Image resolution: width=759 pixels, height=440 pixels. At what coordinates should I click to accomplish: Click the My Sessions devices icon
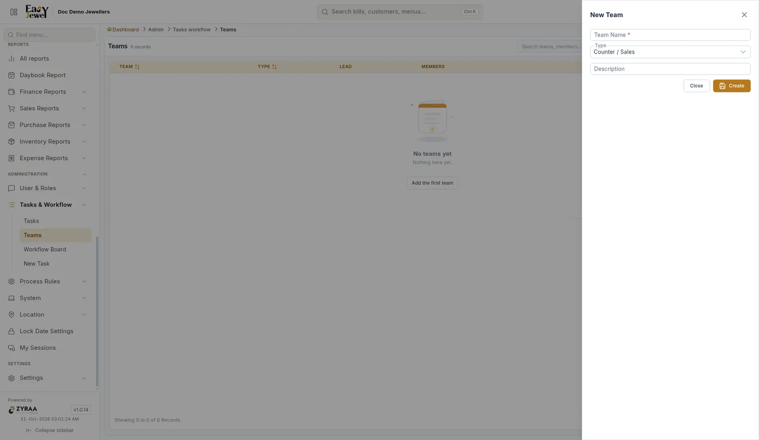11,348
